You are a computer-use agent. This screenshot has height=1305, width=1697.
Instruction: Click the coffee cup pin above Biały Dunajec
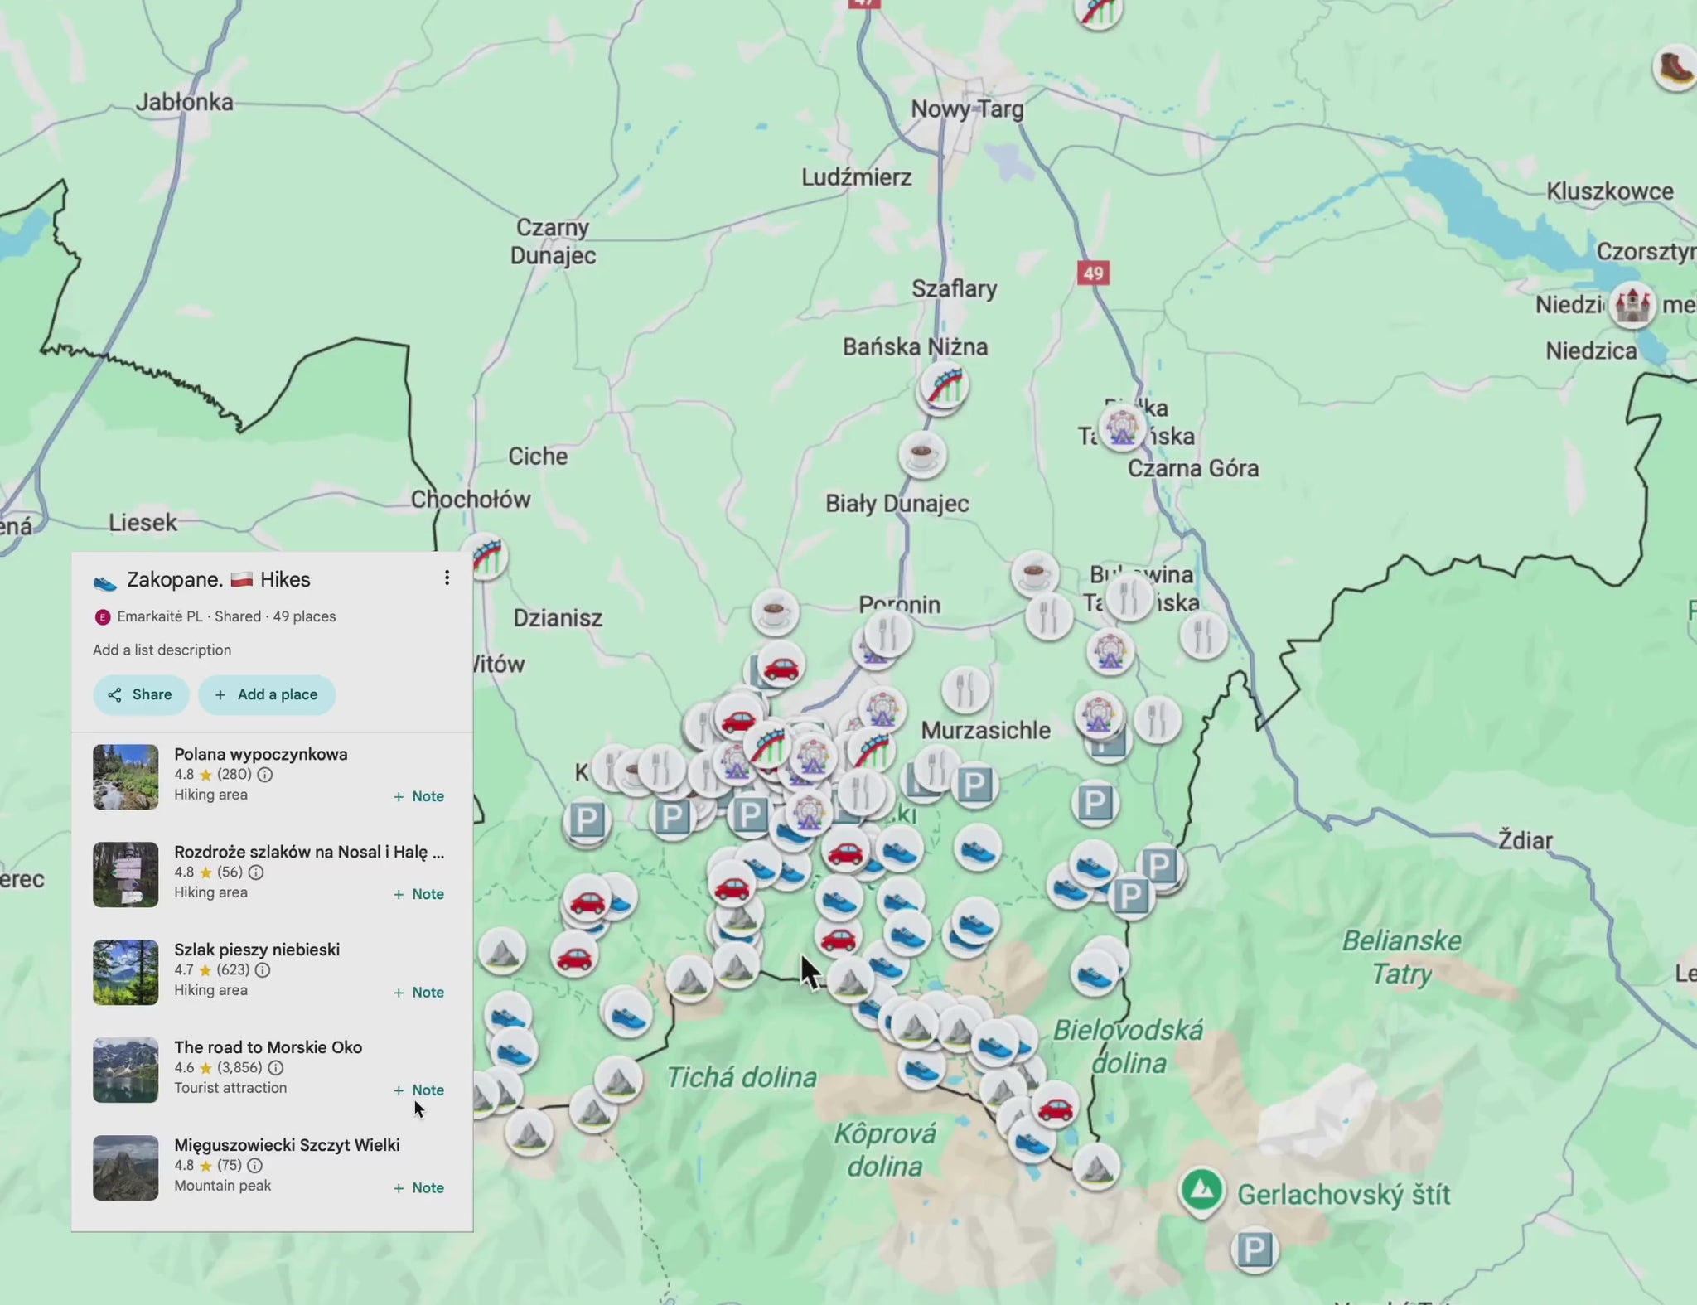922,454
